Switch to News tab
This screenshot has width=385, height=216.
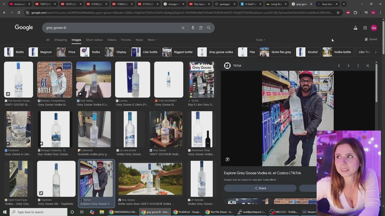point(139,40)
